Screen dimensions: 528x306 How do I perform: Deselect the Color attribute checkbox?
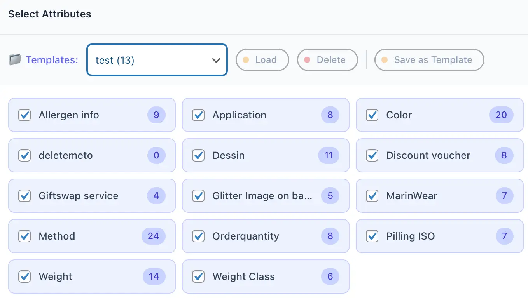coord(372,115)
